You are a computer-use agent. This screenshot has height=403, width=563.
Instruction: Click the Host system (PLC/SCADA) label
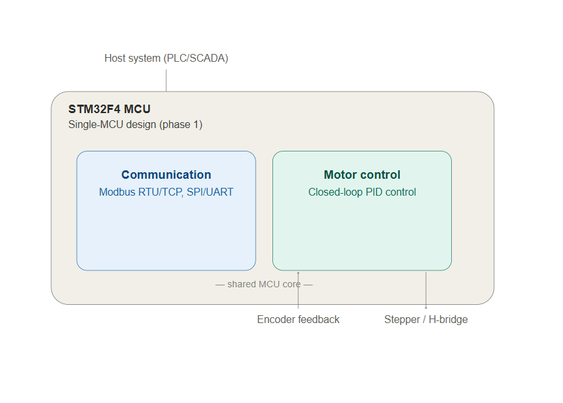166,58
